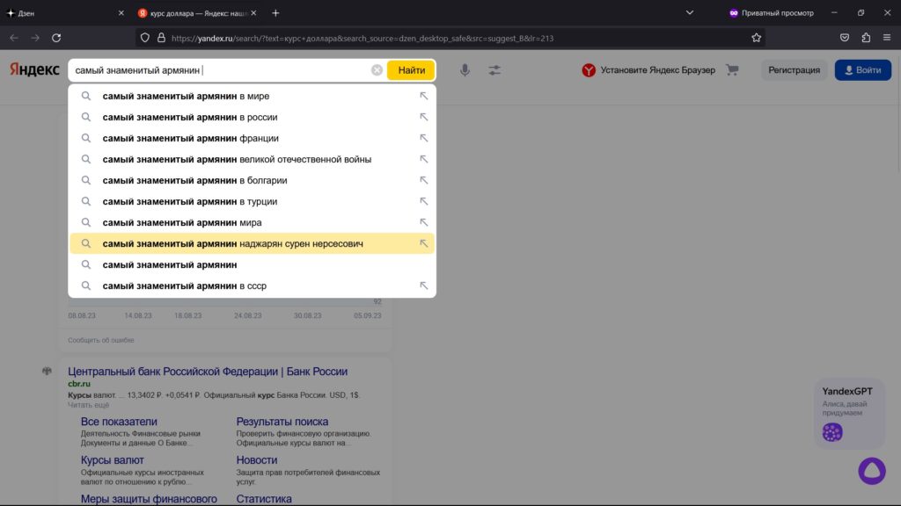Click the browser address bar URL

point(362,38)
